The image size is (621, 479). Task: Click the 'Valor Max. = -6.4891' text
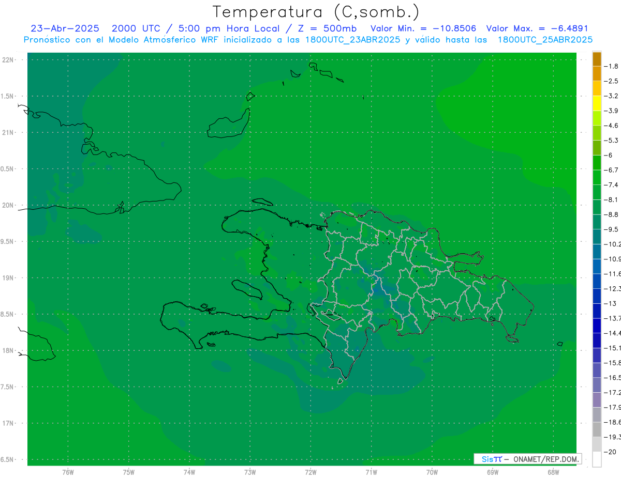tap(538, 28)
